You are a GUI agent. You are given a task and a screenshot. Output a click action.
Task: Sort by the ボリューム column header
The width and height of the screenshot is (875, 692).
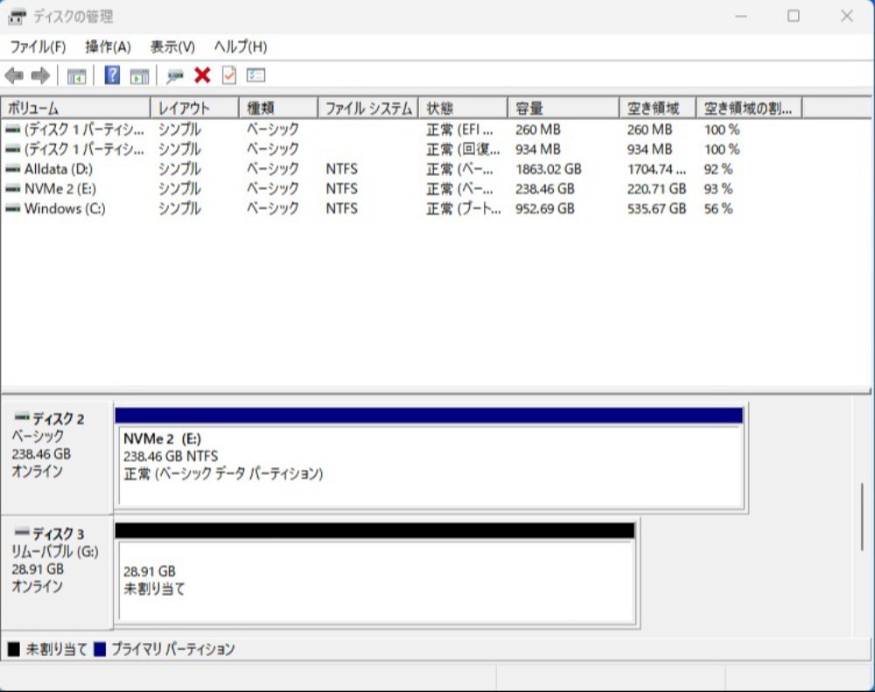coord(76,108)
